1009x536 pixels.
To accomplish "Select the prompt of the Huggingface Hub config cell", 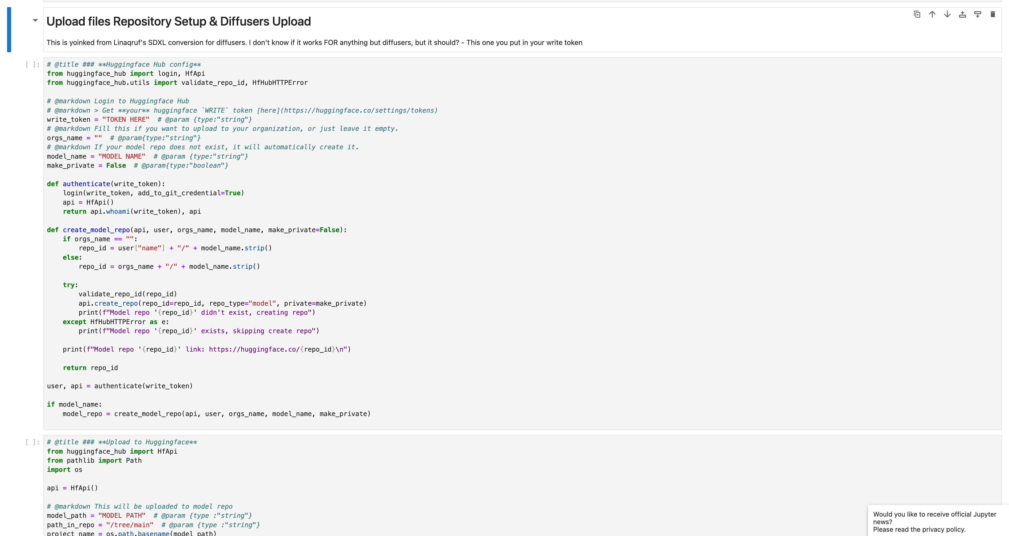I will click(32, 65).
